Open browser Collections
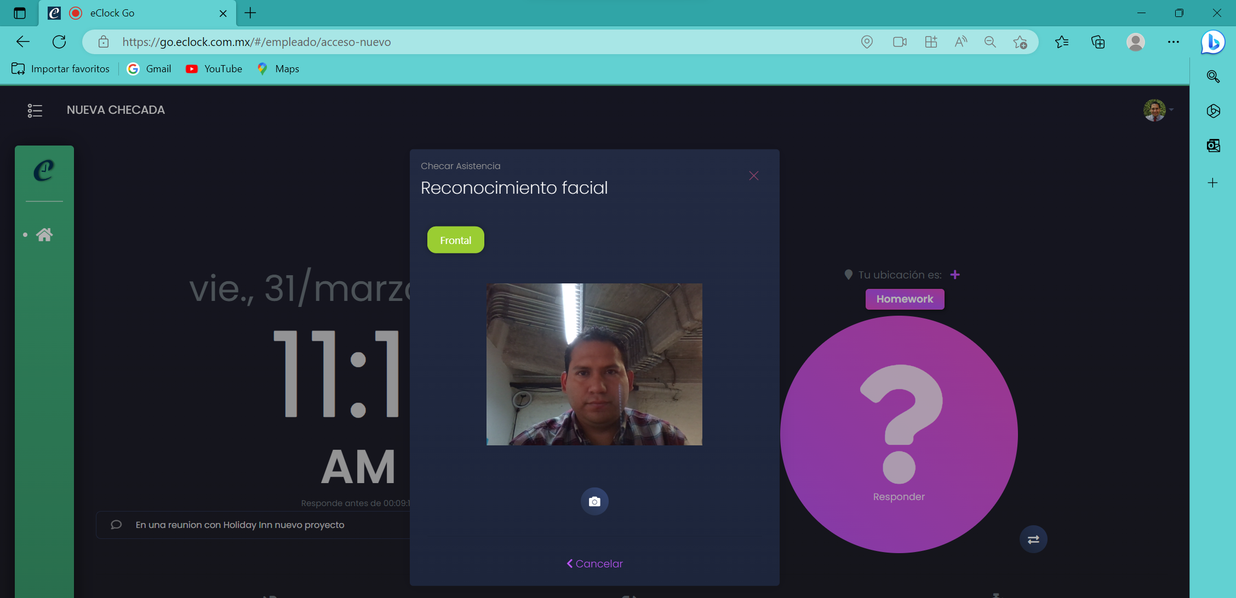 pyautogui.click(x=1098, y=42)
